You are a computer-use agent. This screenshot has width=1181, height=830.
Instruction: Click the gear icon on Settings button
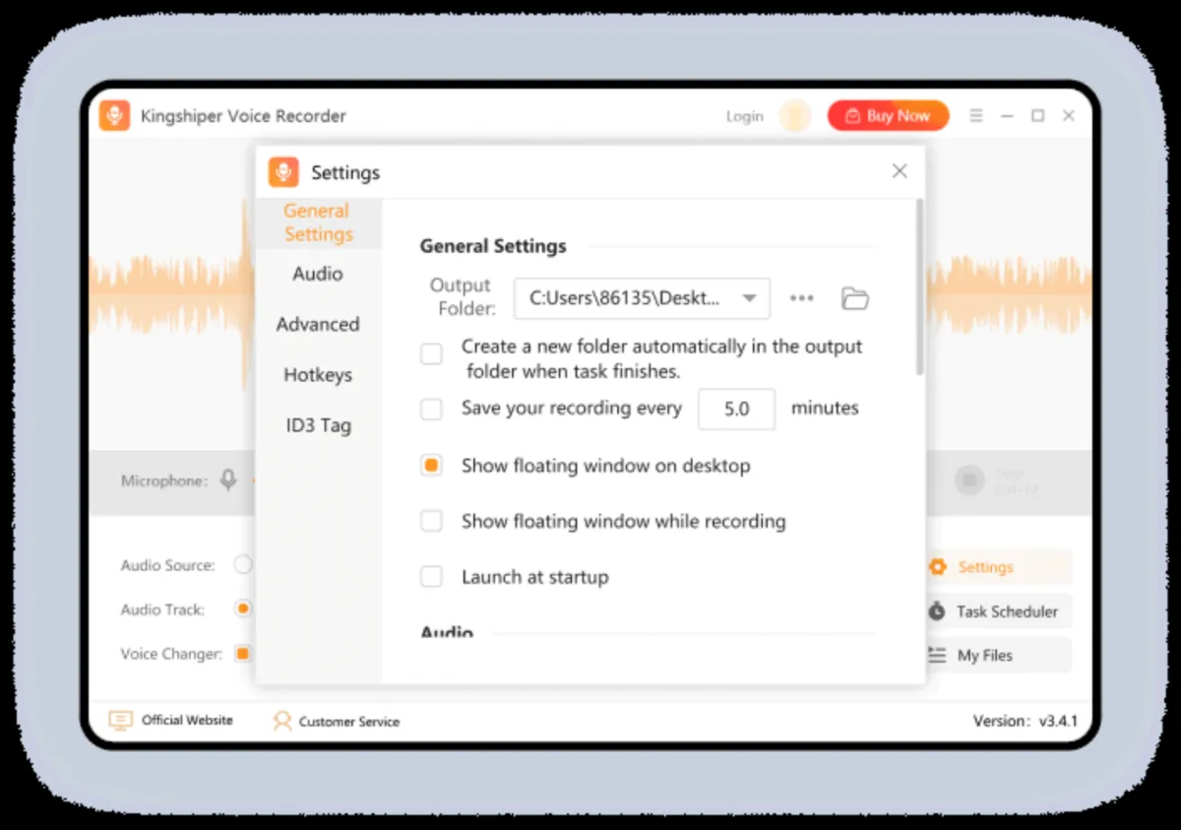938,567
